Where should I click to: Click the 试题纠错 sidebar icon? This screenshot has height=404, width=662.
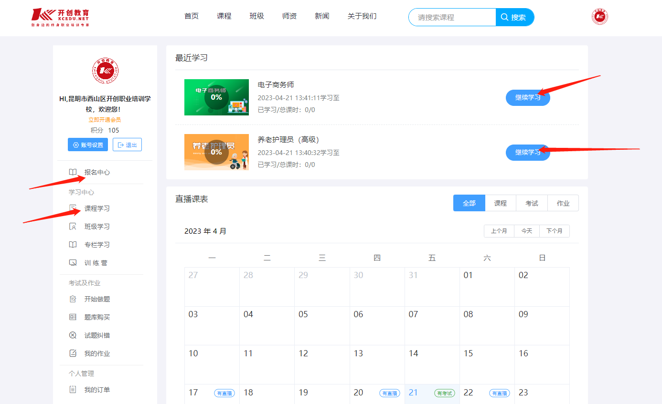pyautogui.click(x=73, y=335)
